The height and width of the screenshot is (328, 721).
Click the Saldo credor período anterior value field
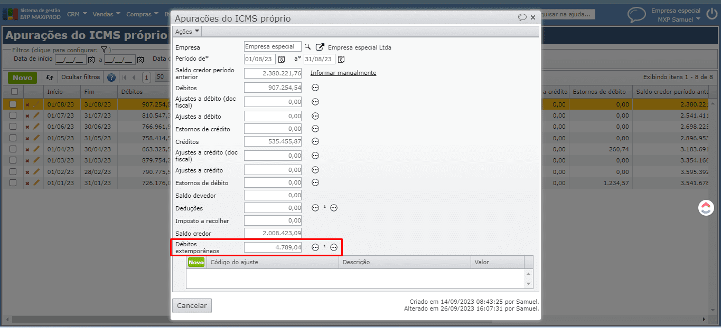point(273,73)
